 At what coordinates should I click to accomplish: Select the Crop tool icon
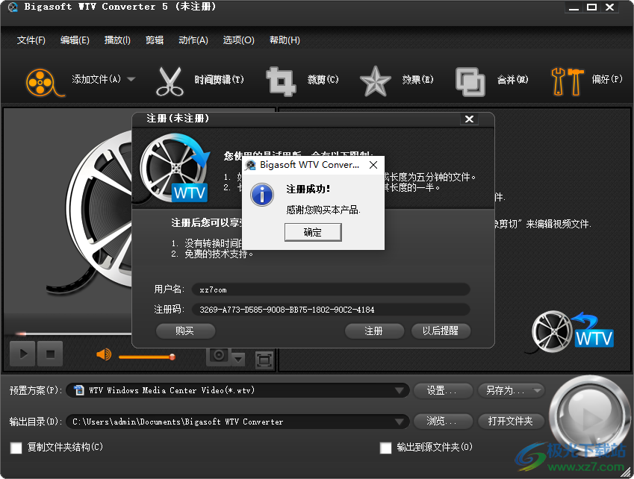coord(281,82)
